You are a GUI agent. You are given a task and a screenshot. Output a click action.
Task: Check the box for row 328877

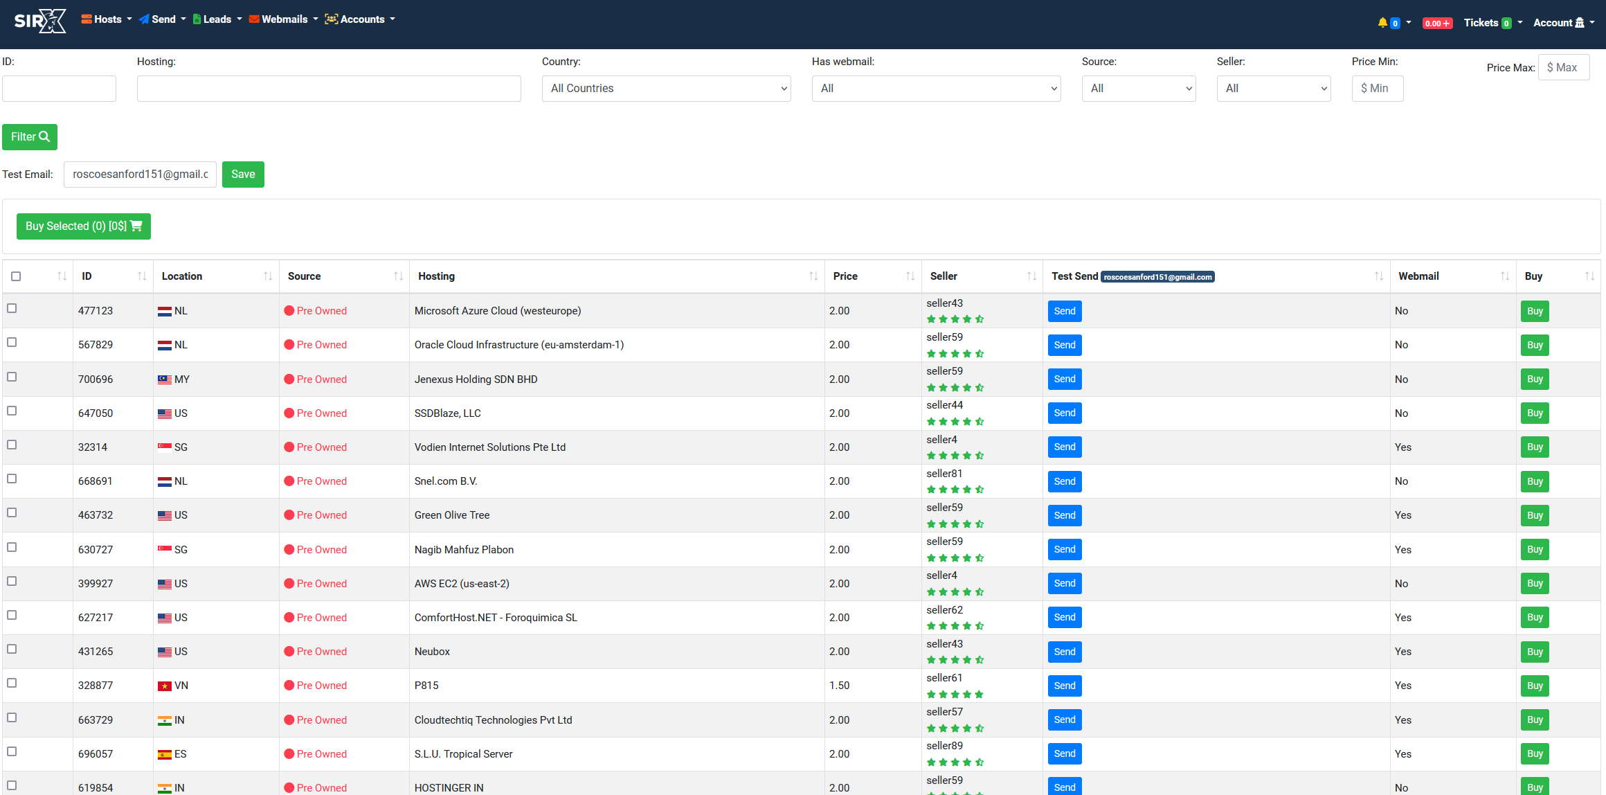coord(12,683)
